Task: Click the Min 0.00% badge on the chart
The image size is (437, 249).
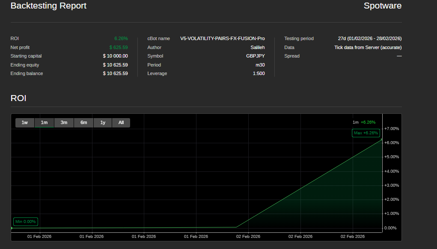Action: point(25,221)
